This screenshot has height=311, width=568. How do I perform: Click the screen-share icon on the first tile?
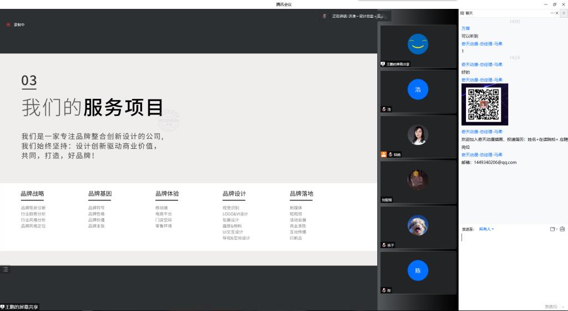pos(383,64)
